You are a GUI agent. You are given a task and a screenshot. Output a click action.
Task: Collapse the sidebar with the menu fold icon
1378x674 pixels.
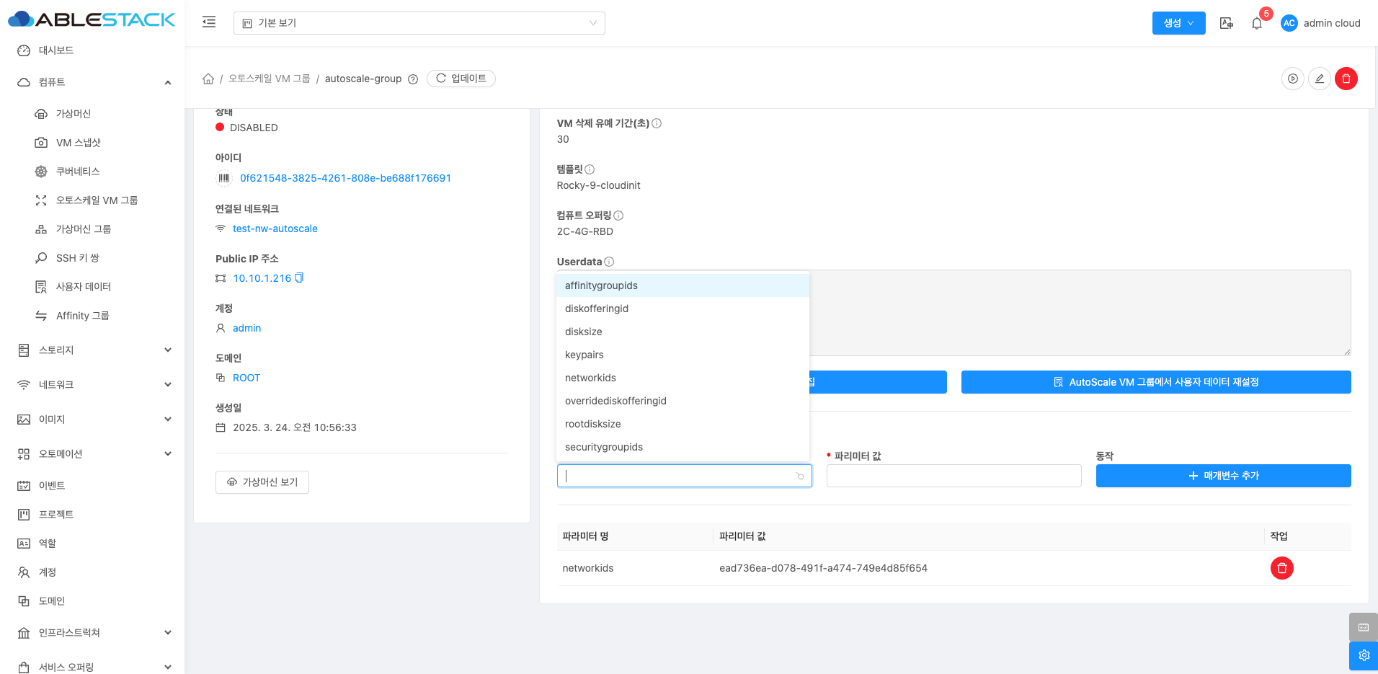click(x=209, y=22)
